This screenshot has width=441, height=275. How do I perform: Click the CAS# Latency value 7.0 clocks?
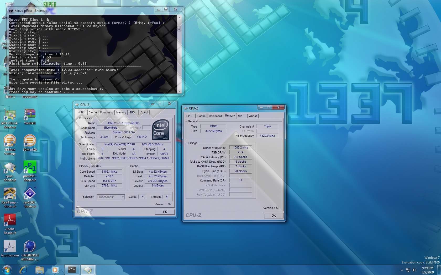[240, 157]
